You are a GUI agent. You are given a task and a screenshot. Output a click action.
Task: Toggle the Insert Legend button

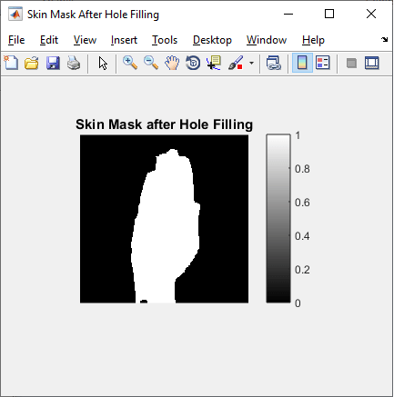323,63
